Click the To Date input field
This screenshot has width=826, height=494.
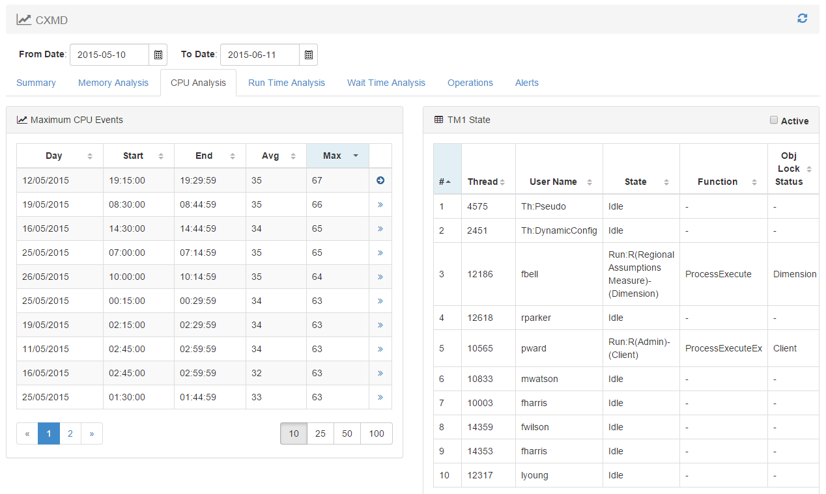[x=260, y=55]
